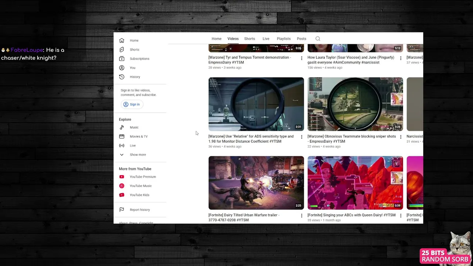
Task: Open the History link text in sidebar
Action: [x=135, y=77]
